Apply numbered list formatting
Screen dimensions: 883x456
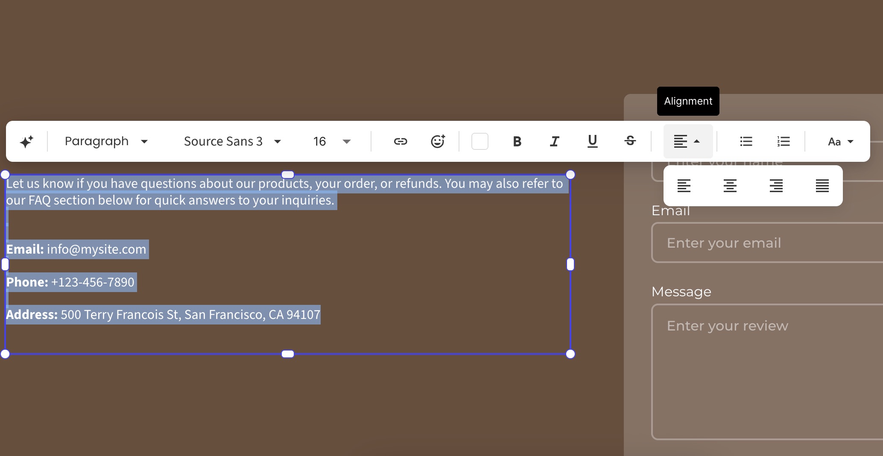[x=784, y=141]
